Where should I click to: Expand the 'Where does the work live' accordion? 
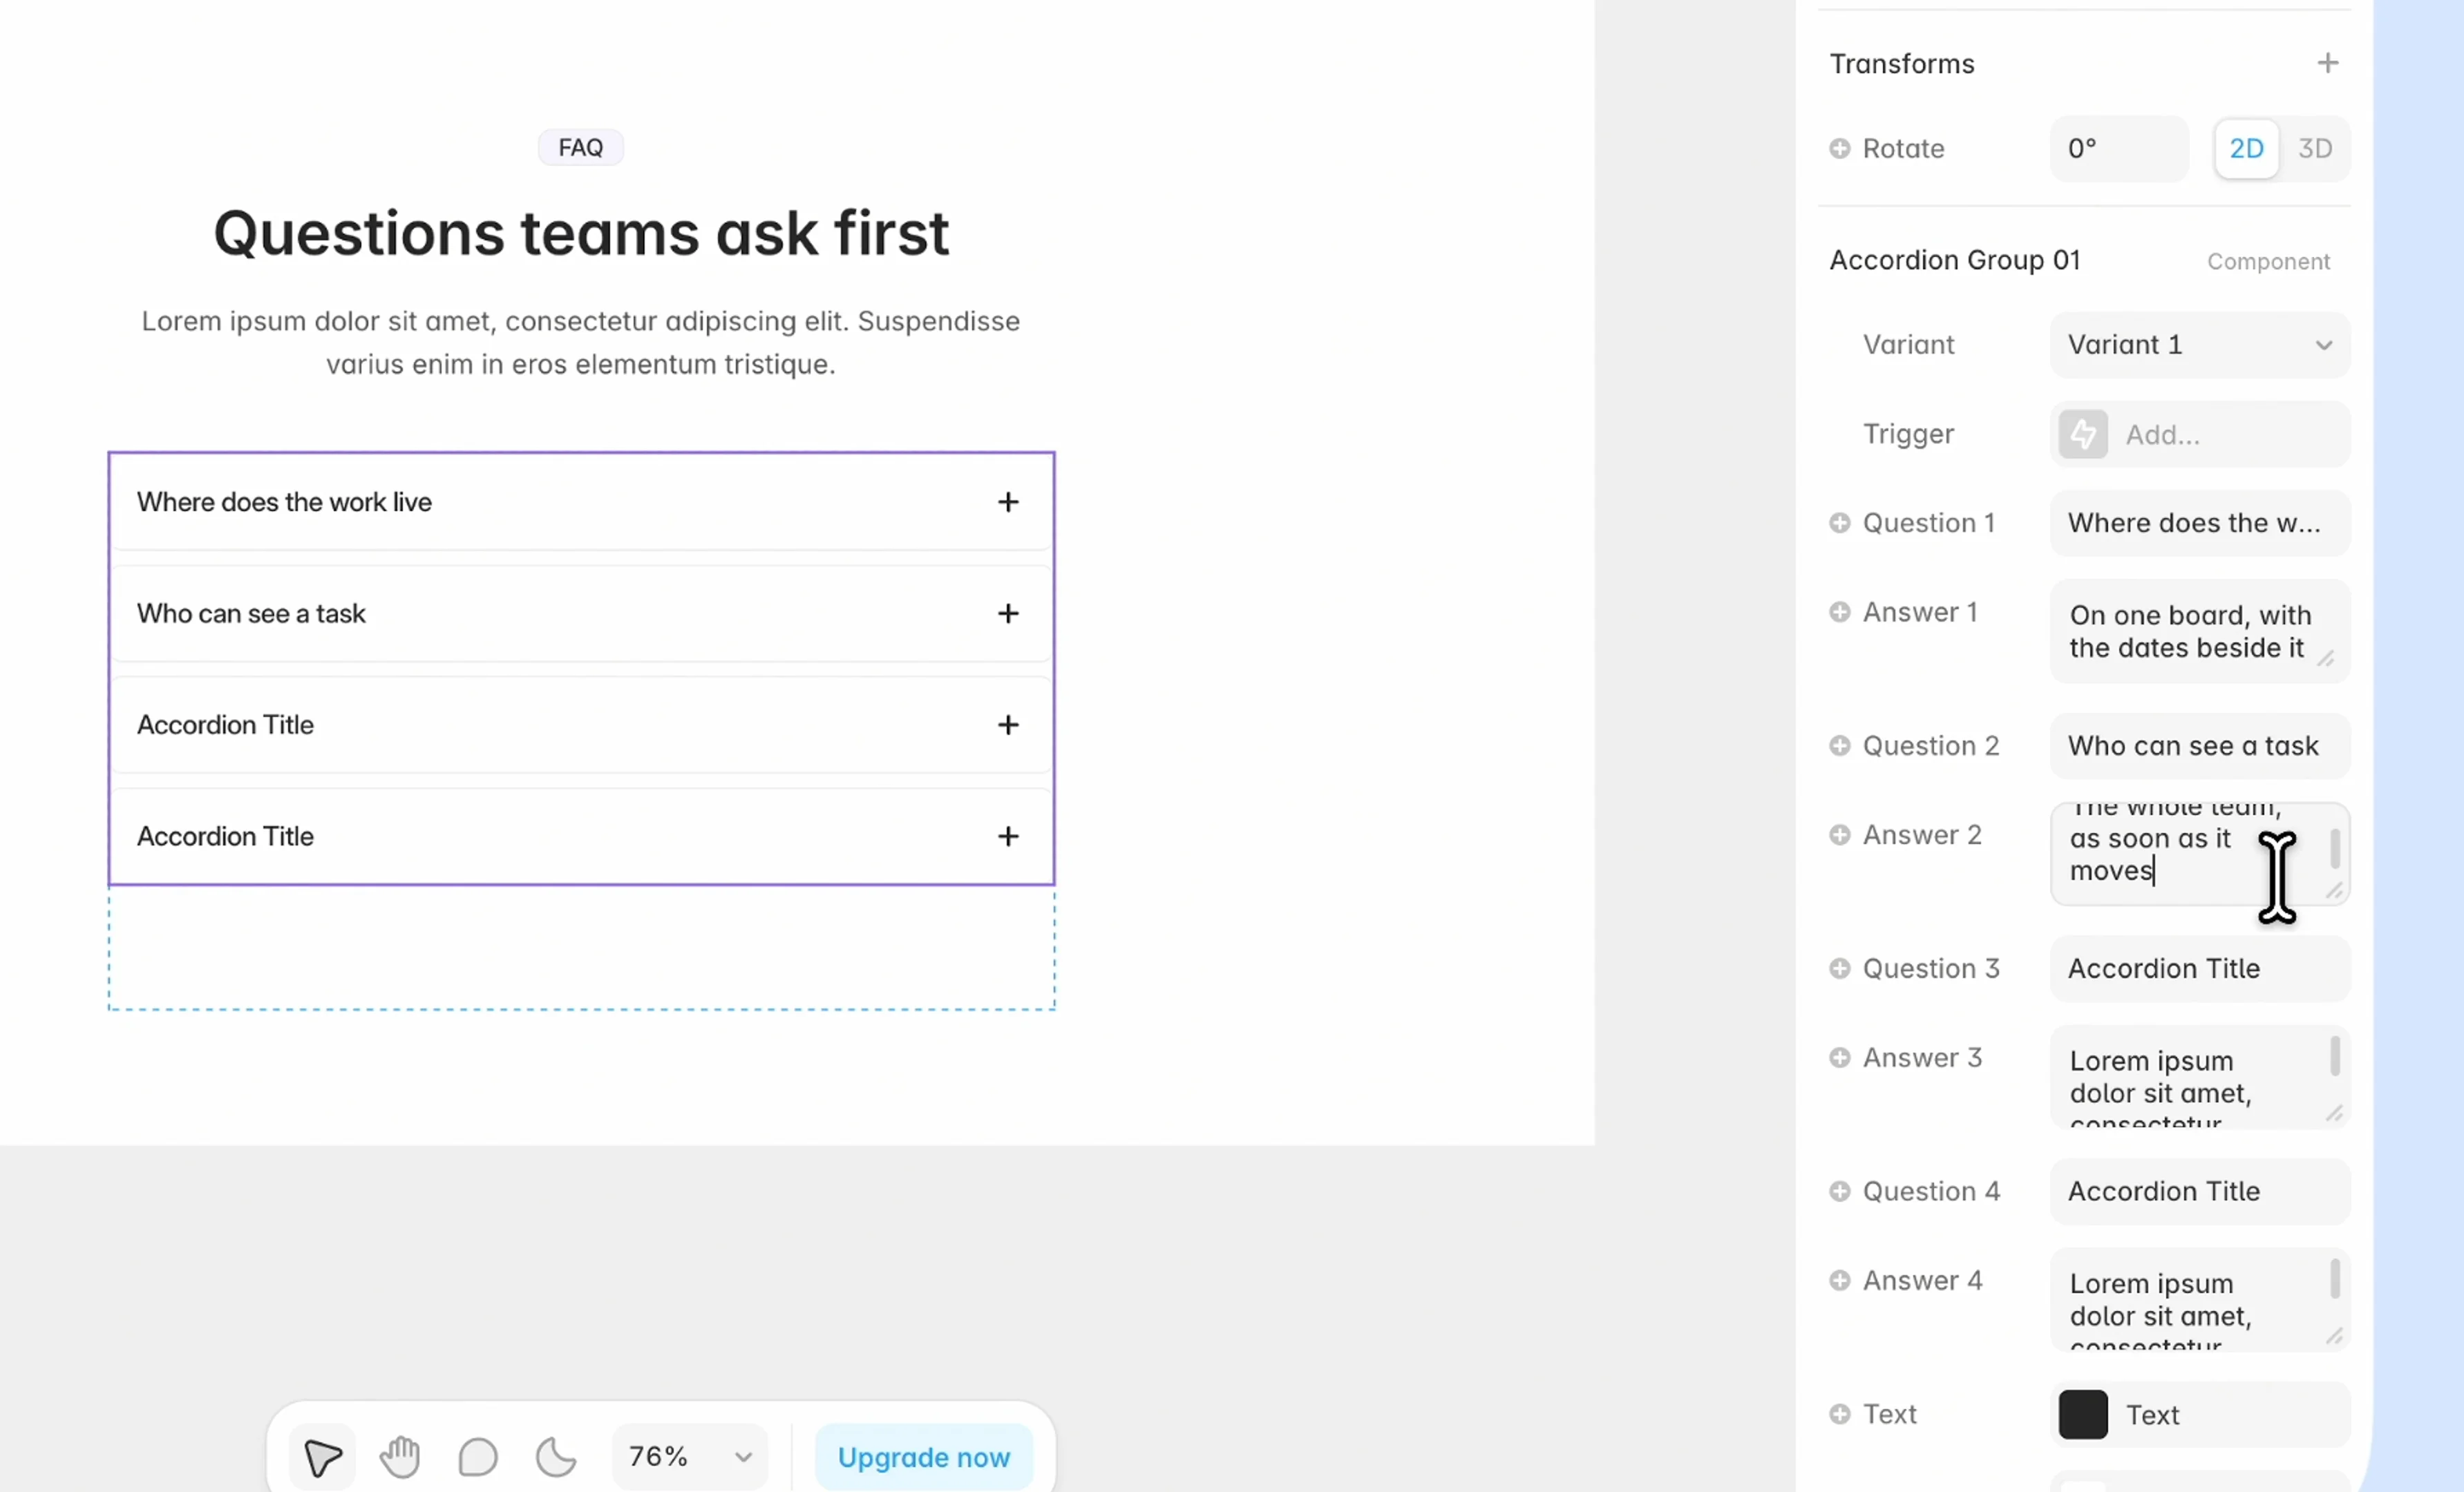point(581,502)
